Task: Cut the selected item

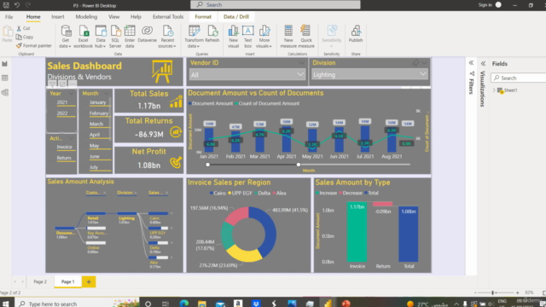Action: pyautogui.click(x=23, y=28)
